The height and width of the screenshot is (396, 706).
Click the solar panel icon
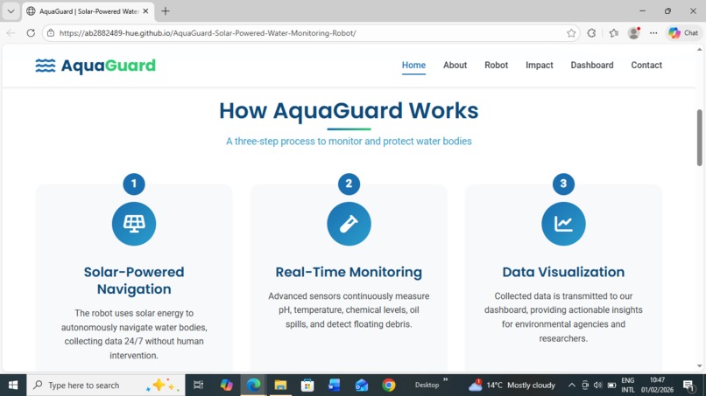[134, 224]
